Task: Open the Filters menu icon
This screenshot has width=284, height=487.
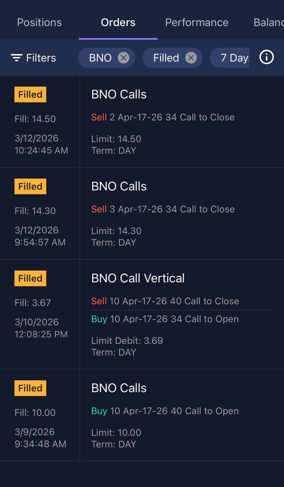Action: [x=16, y=58]
